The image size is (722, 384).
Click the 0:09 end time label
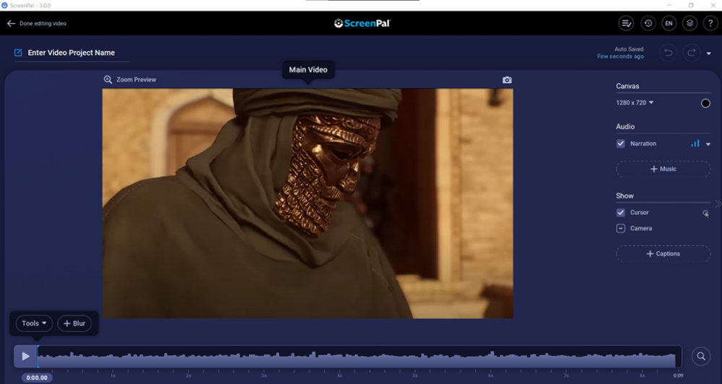click(677, 376)
